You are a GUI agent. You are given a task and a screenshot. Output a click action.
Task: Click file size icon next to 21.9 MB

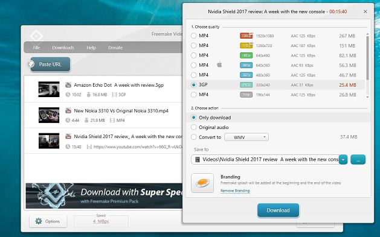(86, 120)
